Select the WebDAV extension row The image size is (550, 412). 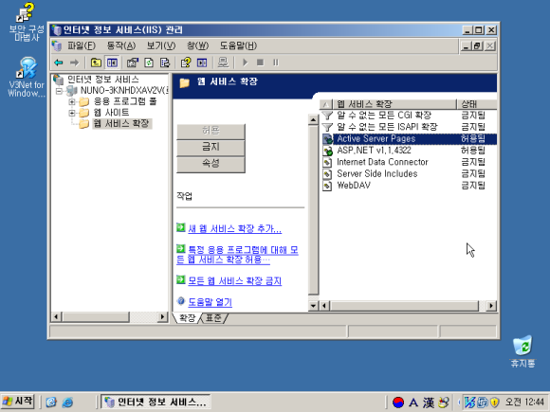409,186
